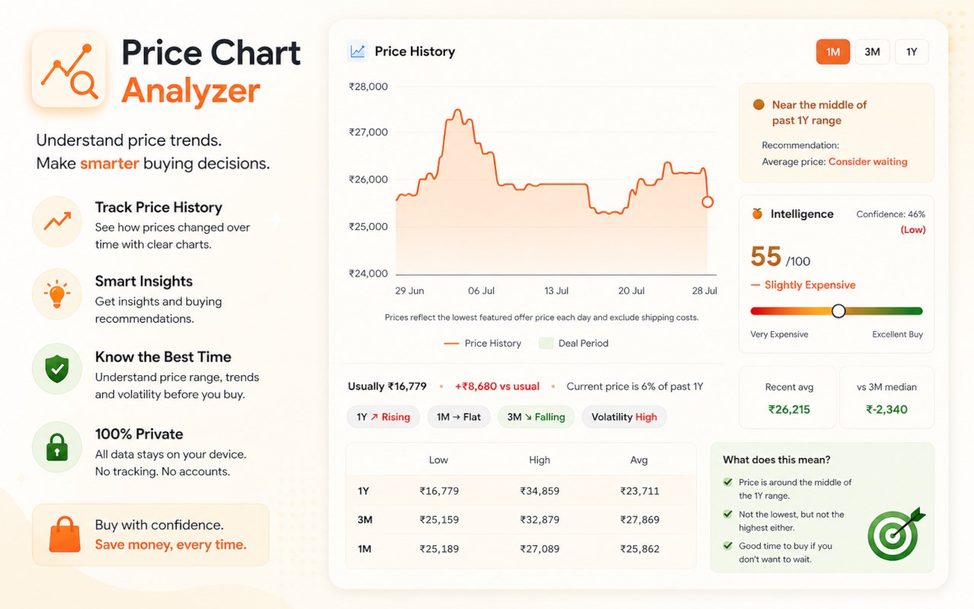Screen dimensions: 974x609
Task: Click the current price marker on chart
Action: point(708,202)
